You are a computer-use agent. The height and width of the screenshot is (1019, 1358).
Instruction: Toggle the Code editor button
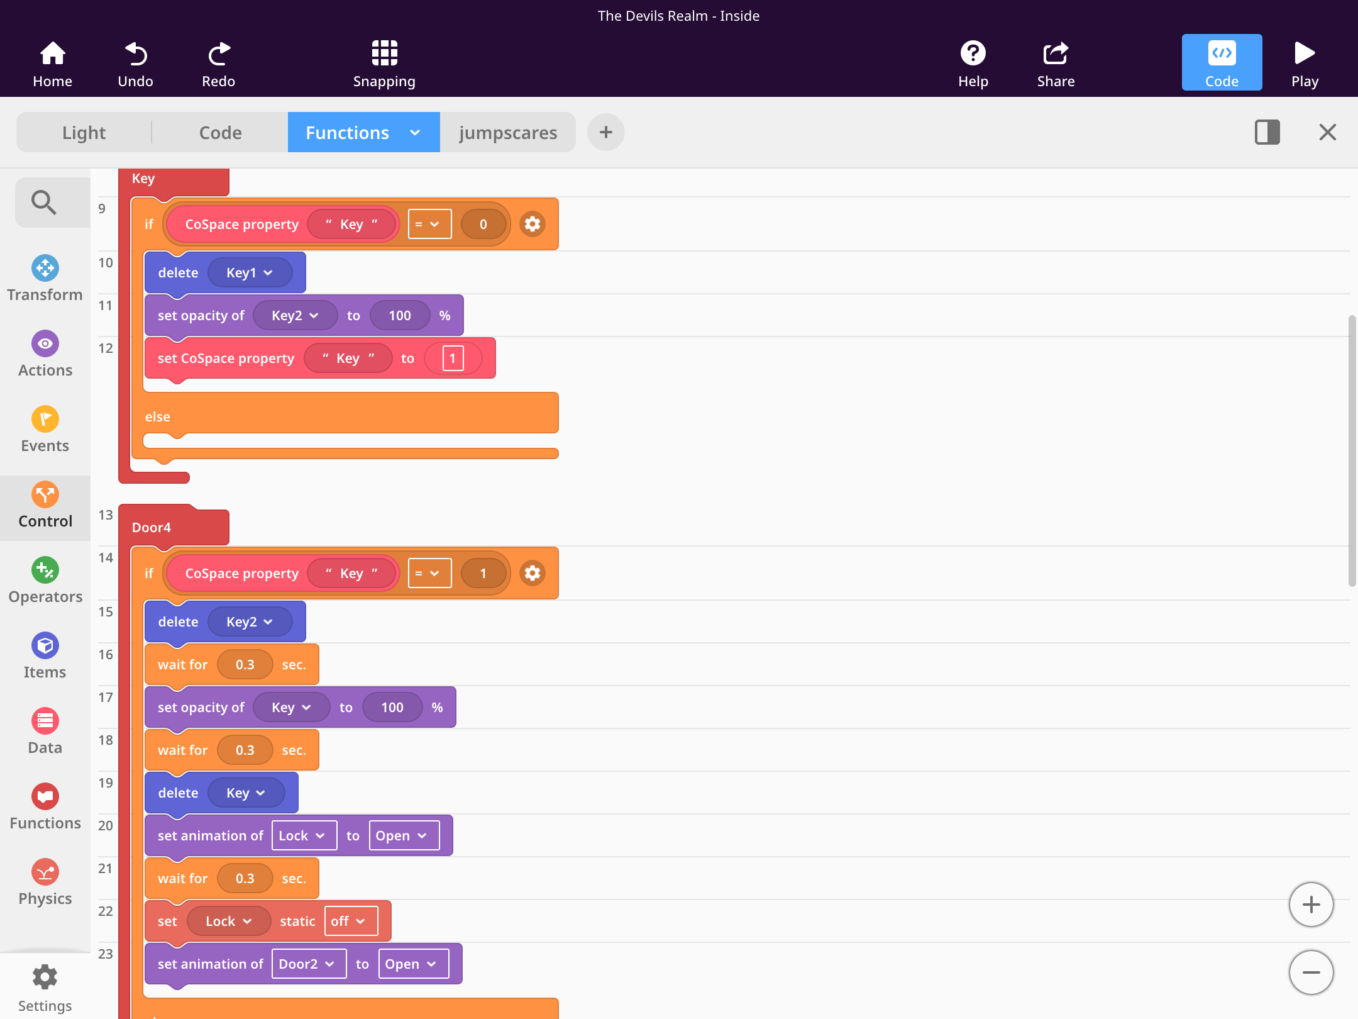1221,64
